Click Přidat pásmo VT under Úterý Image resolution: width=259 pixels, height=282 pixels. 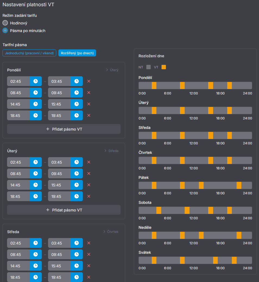click(x=64, y=210)
